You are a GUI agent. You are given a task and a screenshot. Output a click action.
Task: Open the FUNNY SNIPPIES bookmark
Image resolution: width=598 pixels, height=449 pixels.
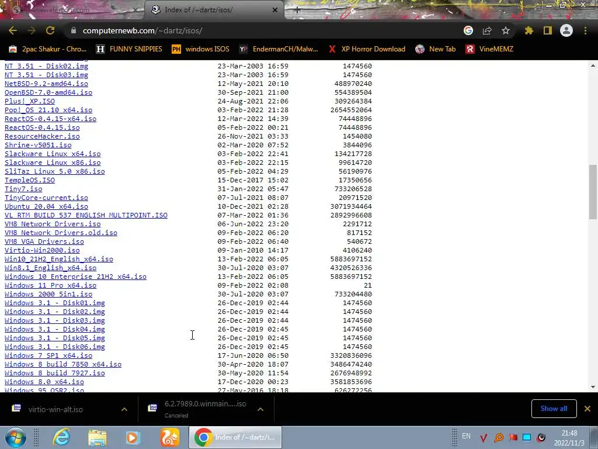coord(129,49)
